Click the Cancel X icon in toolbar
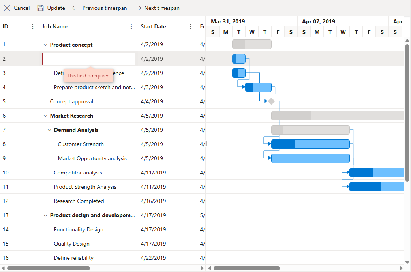Viewport: 411px width, 272px height. pos(7,8)
